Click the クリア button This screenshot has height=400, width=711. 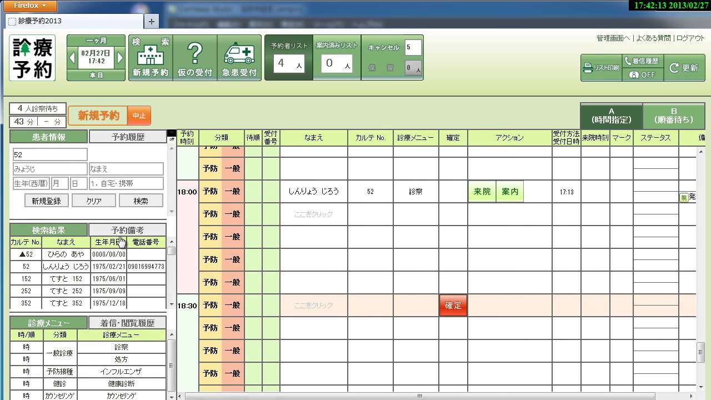point(93,201)
